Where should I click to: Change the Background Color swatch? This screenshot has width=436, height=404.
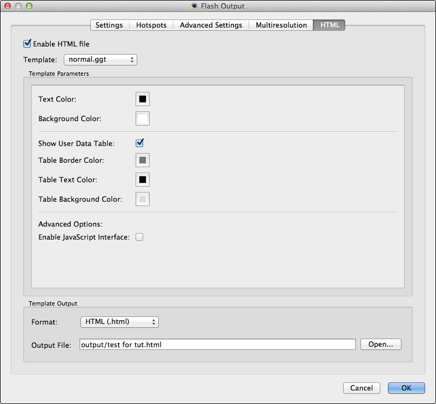click(142, 118)
